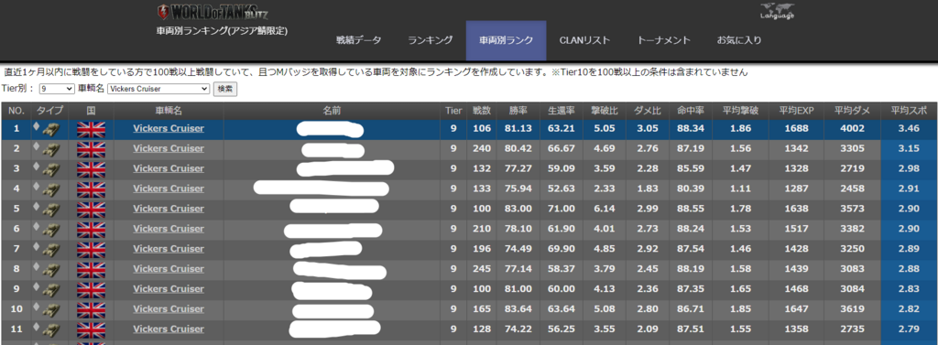Click the tank type icon in row 6
Viewport: 938px width, 345px height.
[50, 229]
